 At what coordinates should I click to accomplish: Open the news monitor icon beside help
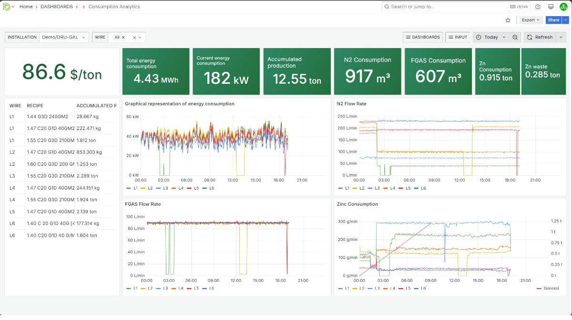point(551,7)
